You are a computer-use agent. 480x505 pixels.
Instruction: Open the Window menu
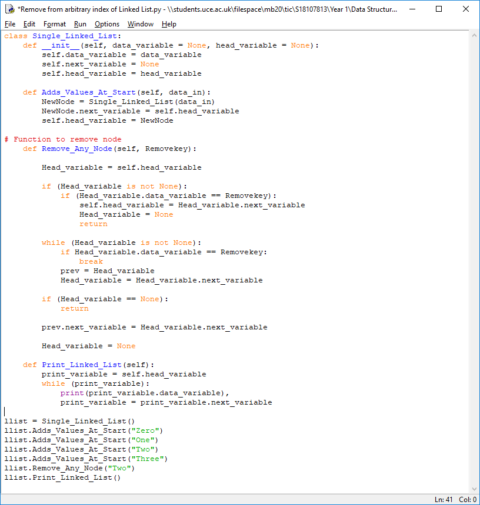pos(141,24)
